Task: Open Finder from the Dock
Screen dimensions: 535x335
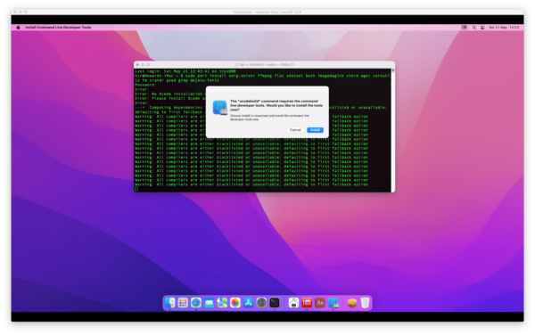Action: [x=170, y=303]
